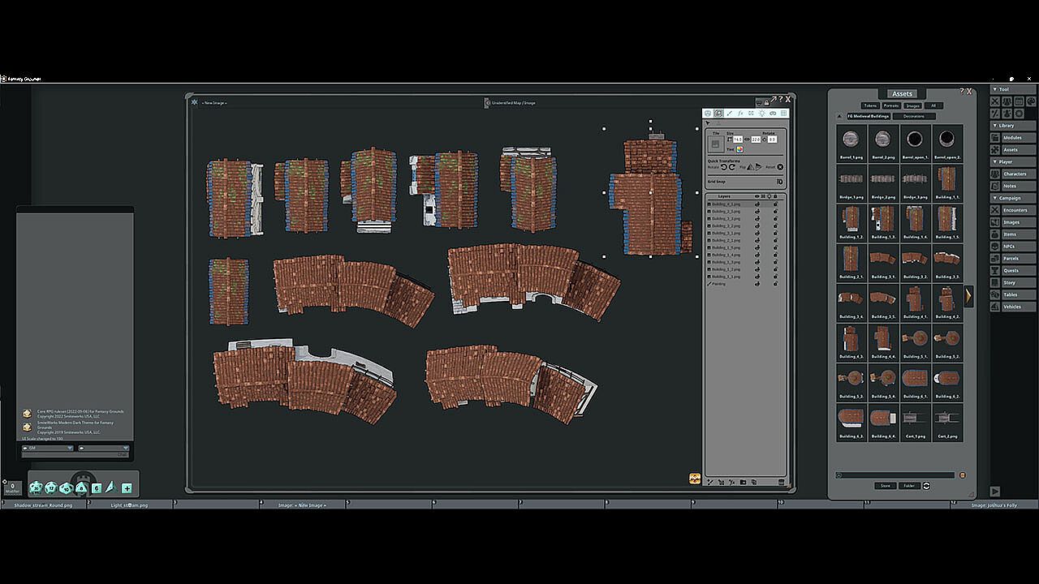Image resolution: width=1039 pixels, height=584 pixels.
Task: Toggle the Grid Snap option
Action: pyautogui.click(x=780, y=182)
